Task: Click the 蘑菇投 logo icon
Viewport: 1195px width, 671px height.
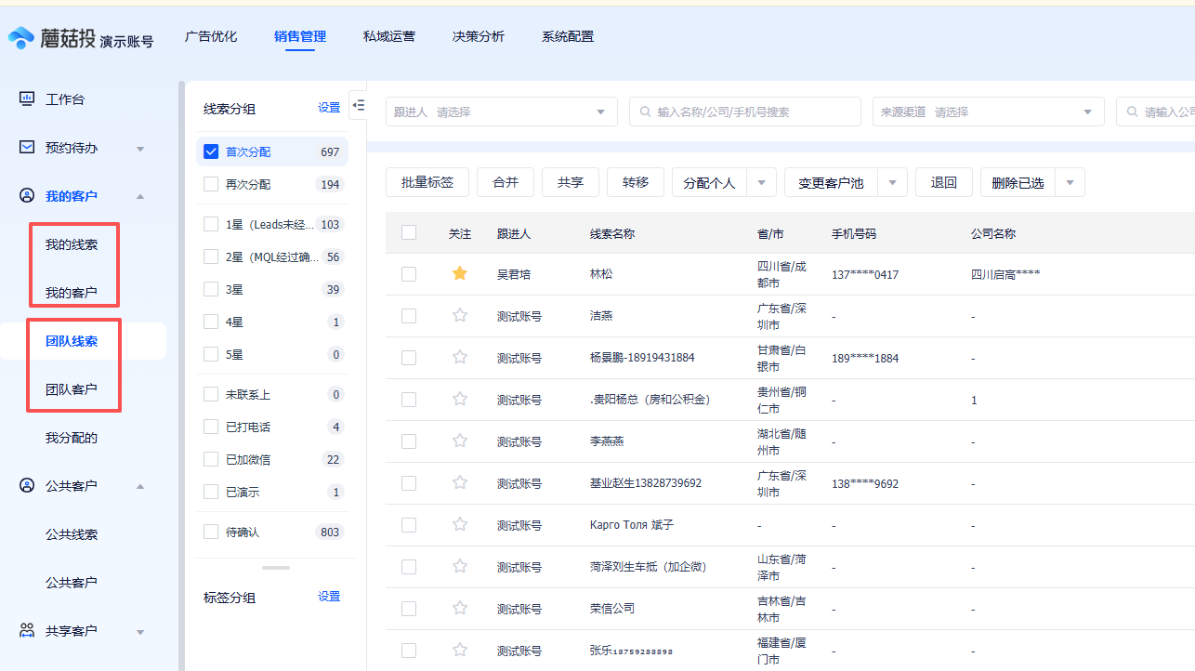Action: coord(21,36)
